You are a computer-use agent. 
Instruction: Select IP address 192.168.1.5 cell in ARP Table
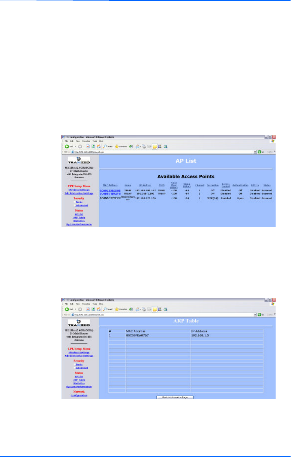(227, 336)
